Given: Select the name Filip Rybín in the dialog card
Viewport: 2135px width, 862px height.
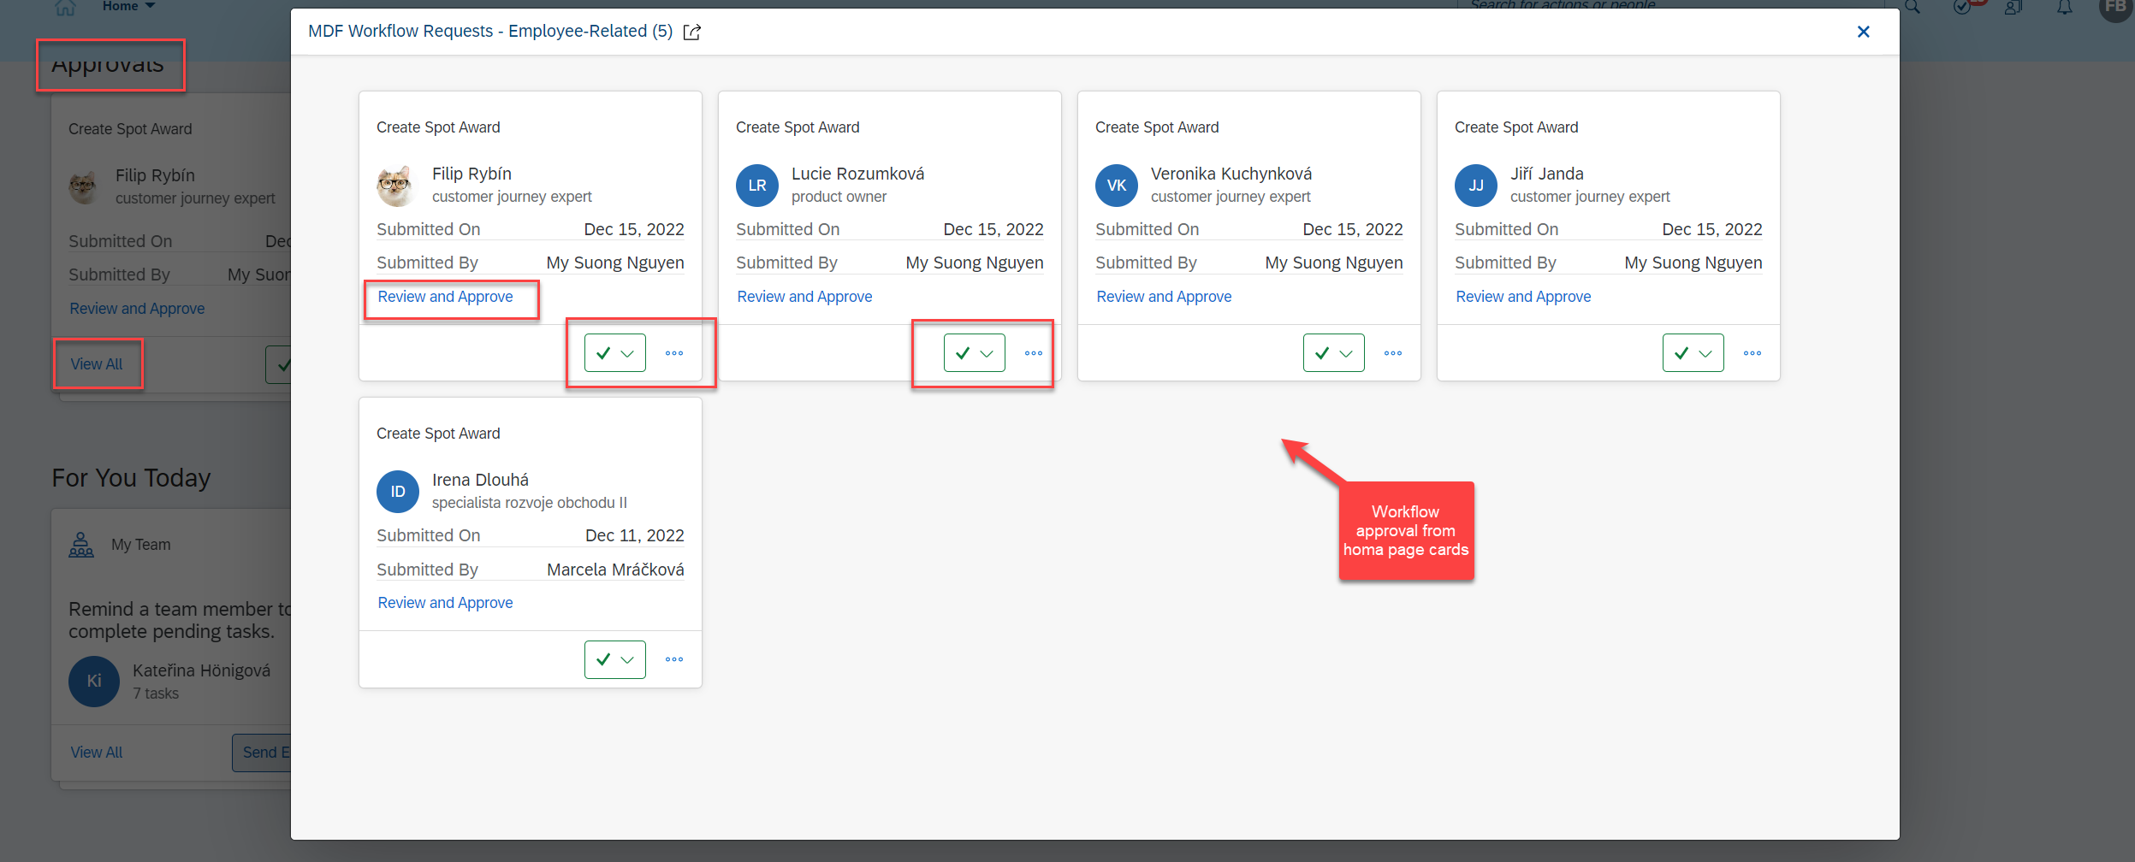Looking at the screenshot, I should (x=471, y=174).
